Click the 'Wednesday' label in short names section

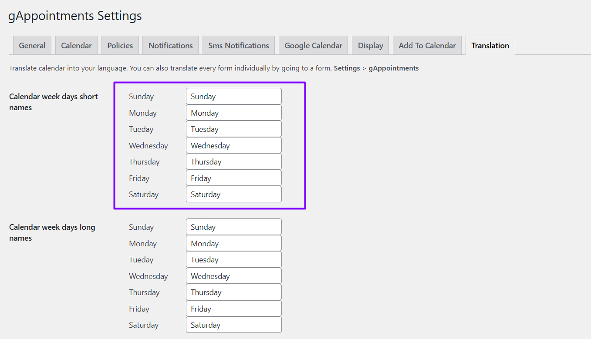click(149, 145)
